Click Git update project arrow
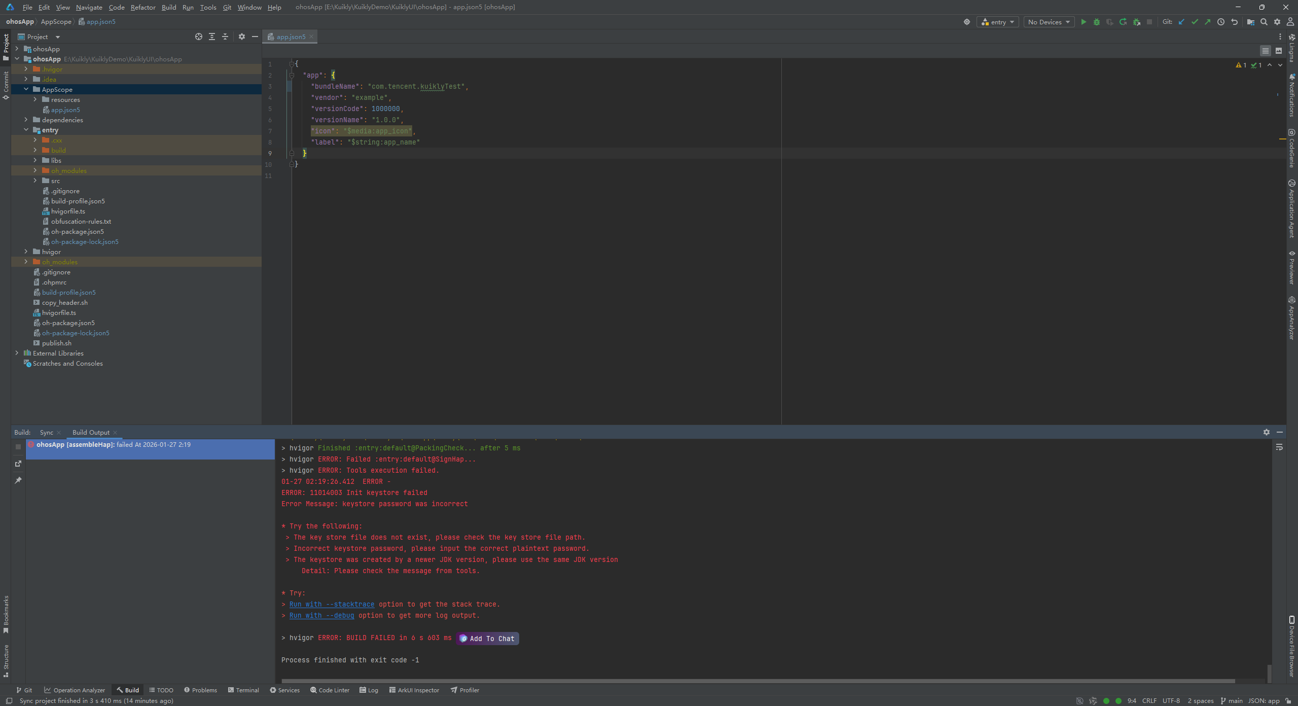The image size is (1298, 706). (1181, 22)
